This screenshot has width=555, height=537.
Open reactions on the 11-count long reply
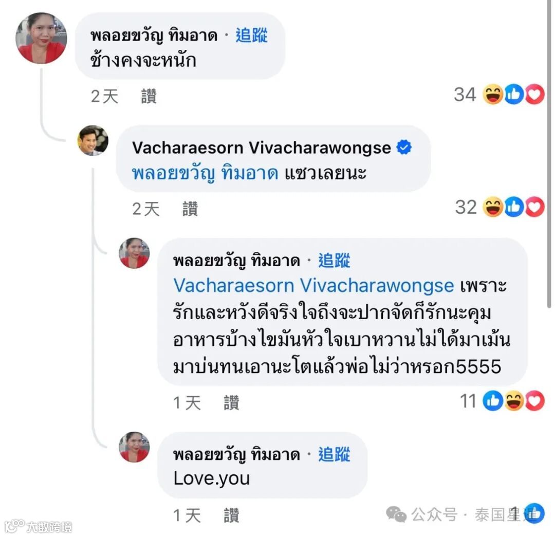502,401
